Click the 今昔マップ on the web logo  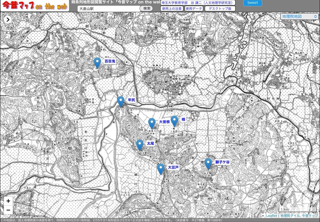coord(34,6)
